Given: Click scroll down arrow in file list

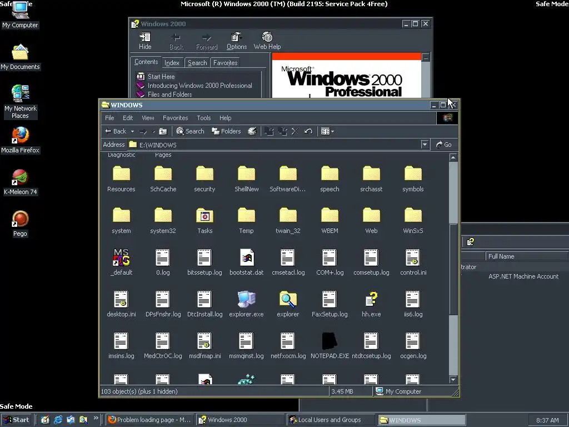Looking at the screenshot, I should 453,379.
